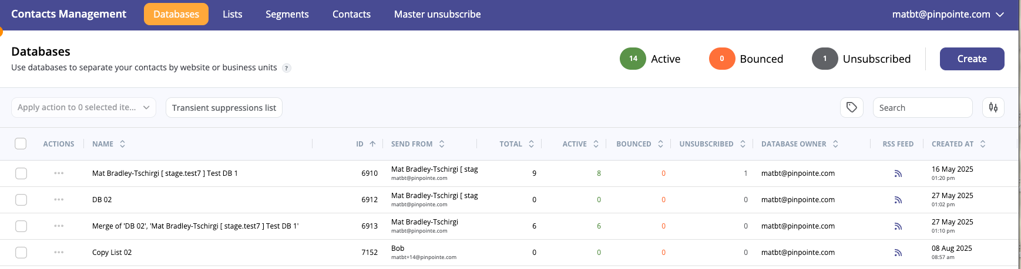The height and width of the screenshot is (269, 1021).
Task: Click the 16 May 2025 date cell
Action: coord(952,169)
